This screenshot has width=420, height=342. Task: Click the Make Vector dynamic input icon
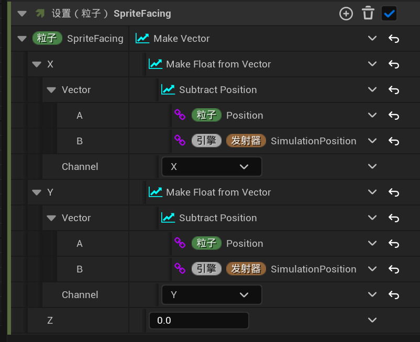tap(142, 39)
